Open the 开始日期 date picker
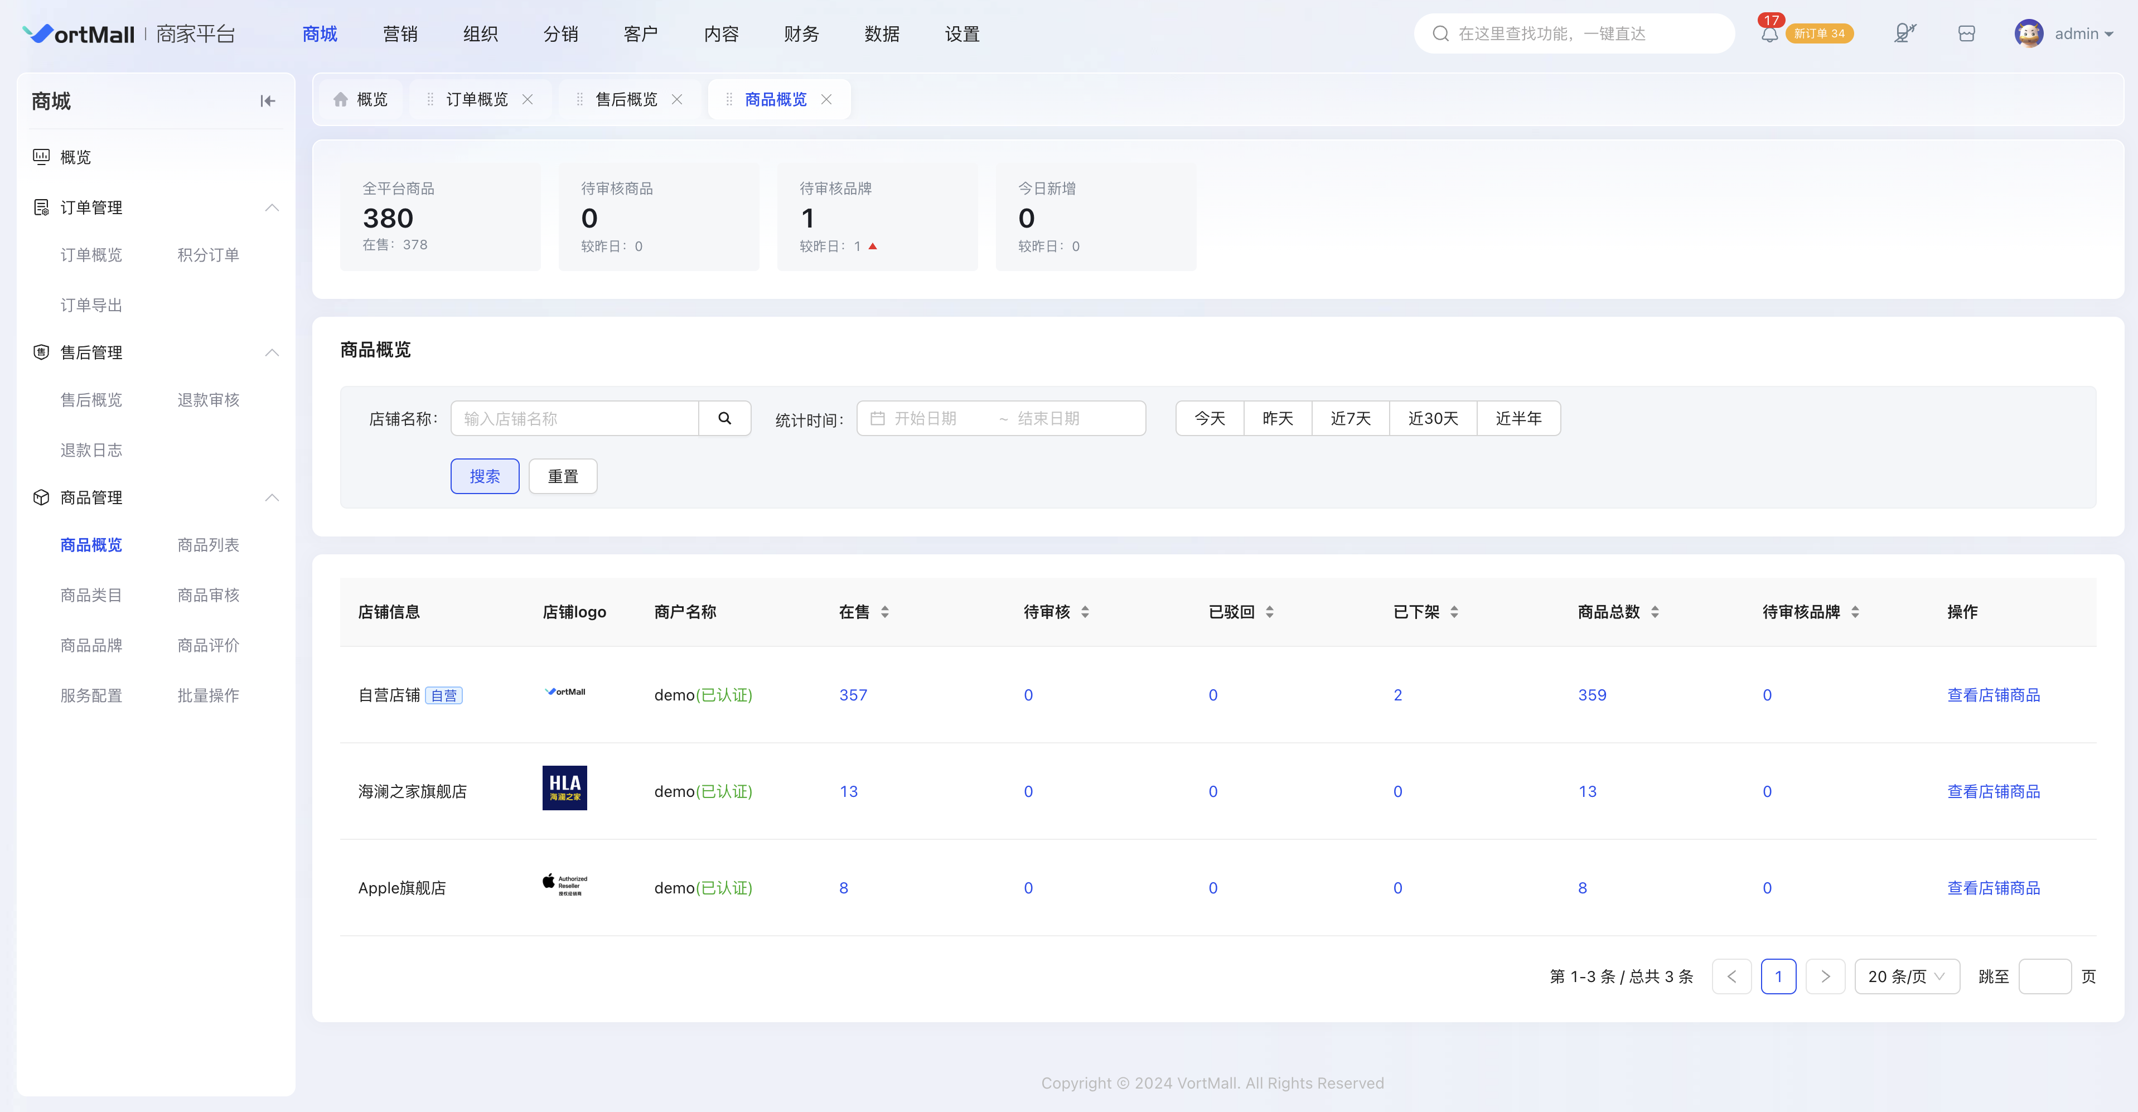2138x1112 pixels. click(x=926, y=418)
